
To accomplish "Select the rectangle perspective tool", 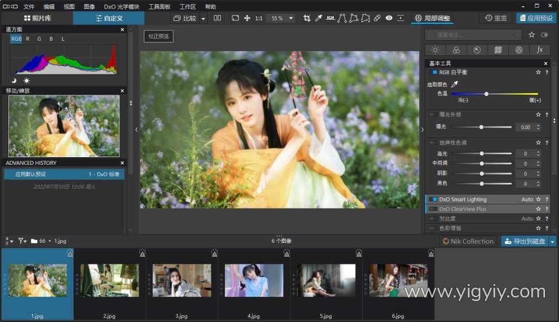I will (353, 18).
